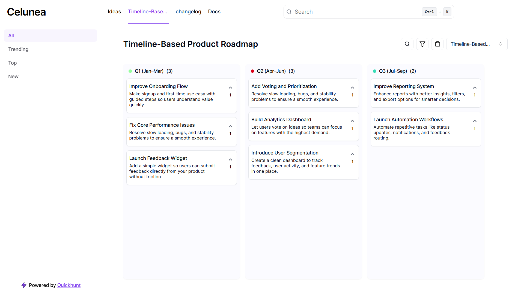Select the New sidebar filter

click(x=13, y=77)
